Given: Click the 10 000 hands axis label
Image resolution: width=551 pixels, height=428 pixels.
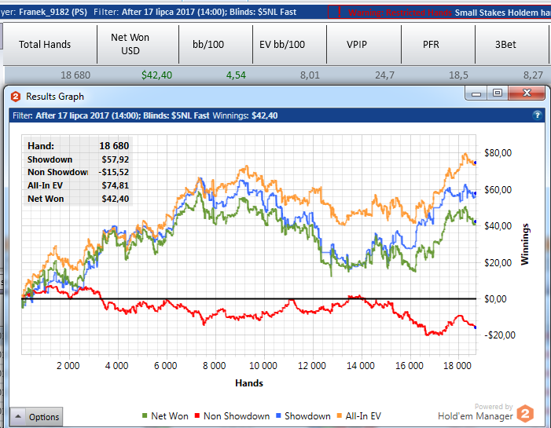Looking at the screenshot, I should coord(263,366).
